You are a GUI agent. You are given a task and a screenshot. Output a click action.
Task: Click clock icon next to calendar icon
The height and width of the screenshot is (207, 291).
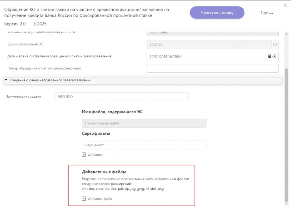pos(274,56)
